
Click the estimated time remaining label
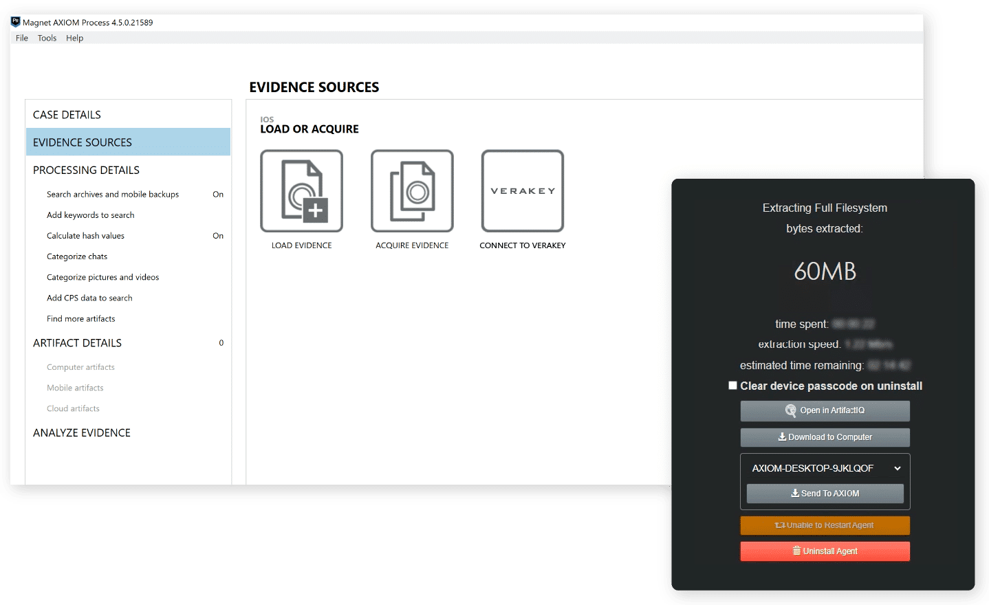[801, 365]
